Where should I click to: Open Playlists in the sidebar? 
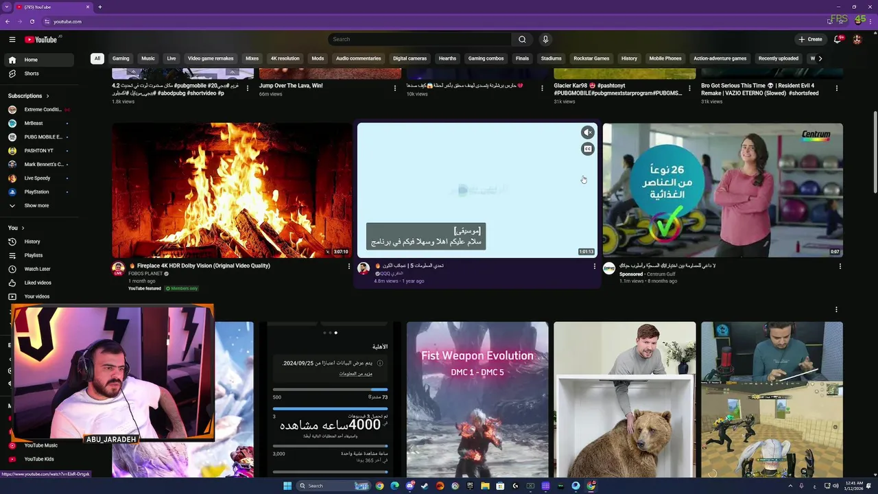38,255
